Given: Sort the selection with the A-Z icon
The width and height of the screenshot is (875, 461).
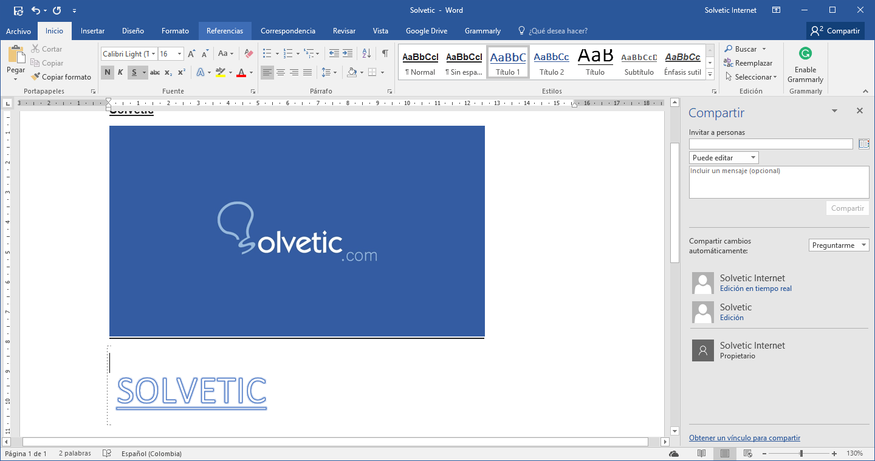Looking at the screenshot, I should coord(366,53).
